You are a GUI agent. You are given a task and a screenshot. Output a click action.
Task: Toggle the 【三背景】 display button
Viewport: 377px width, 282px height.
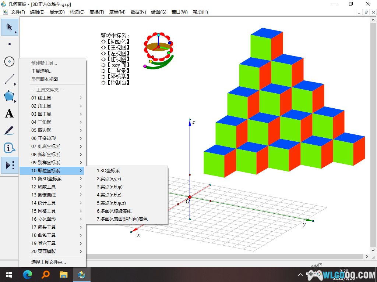(118, 71)
